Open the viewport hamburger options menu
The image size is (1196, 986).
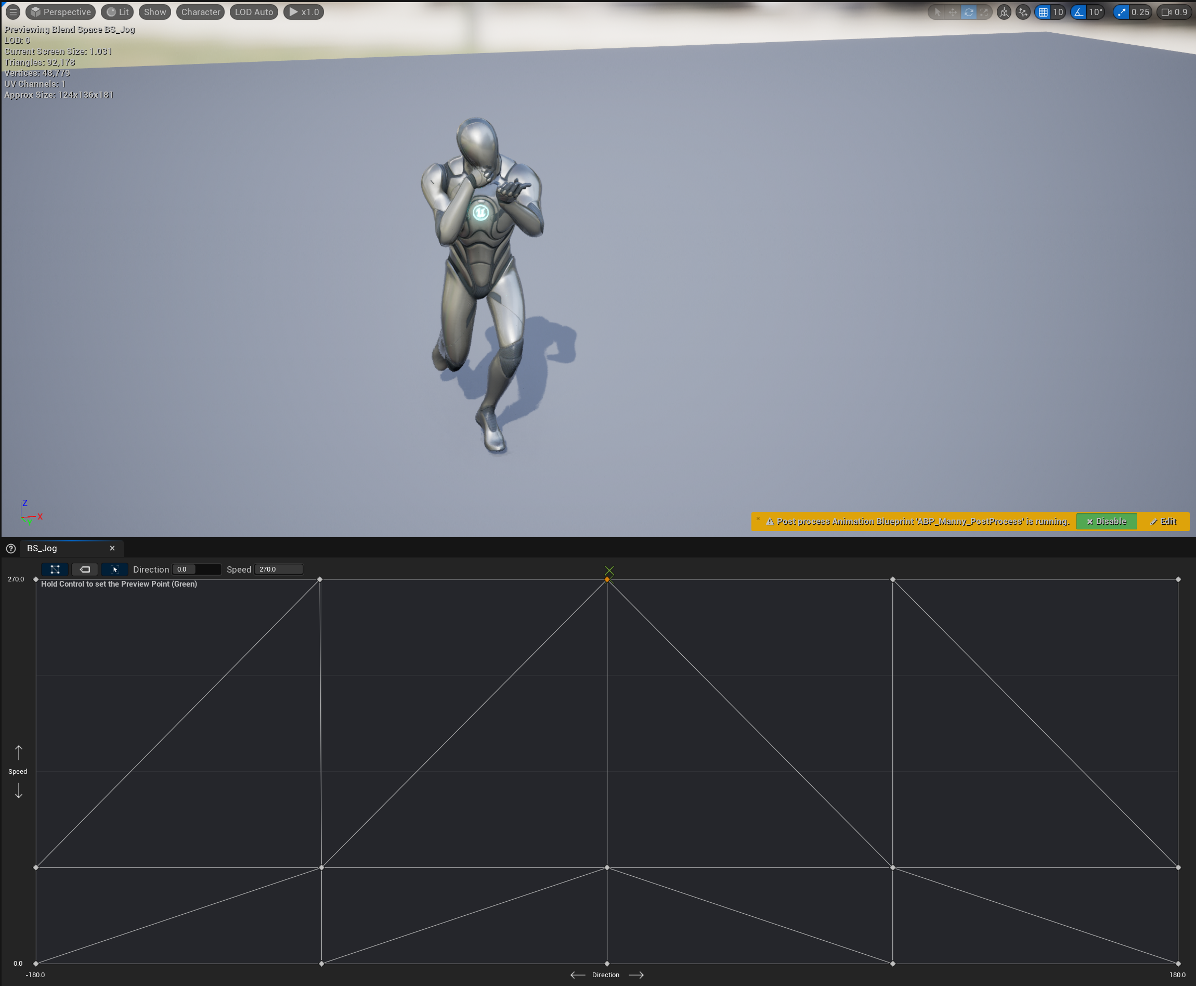pyautogui.click(x=12, y=12)
